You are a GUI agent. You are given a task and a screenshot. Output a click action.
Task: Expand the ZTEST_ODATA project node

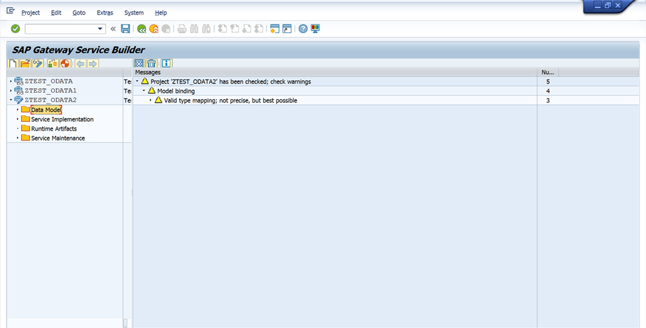[11, 82]
